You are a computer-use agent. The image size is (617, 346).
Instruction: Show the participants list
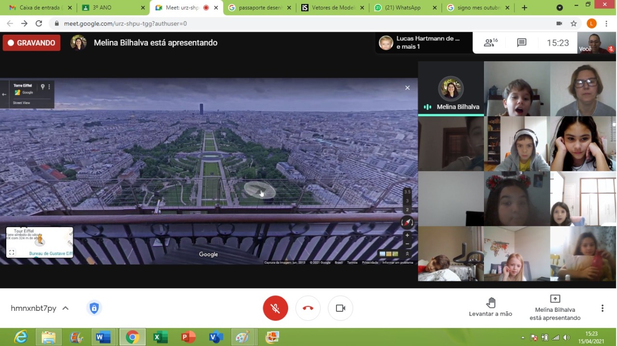pos(490,43)
